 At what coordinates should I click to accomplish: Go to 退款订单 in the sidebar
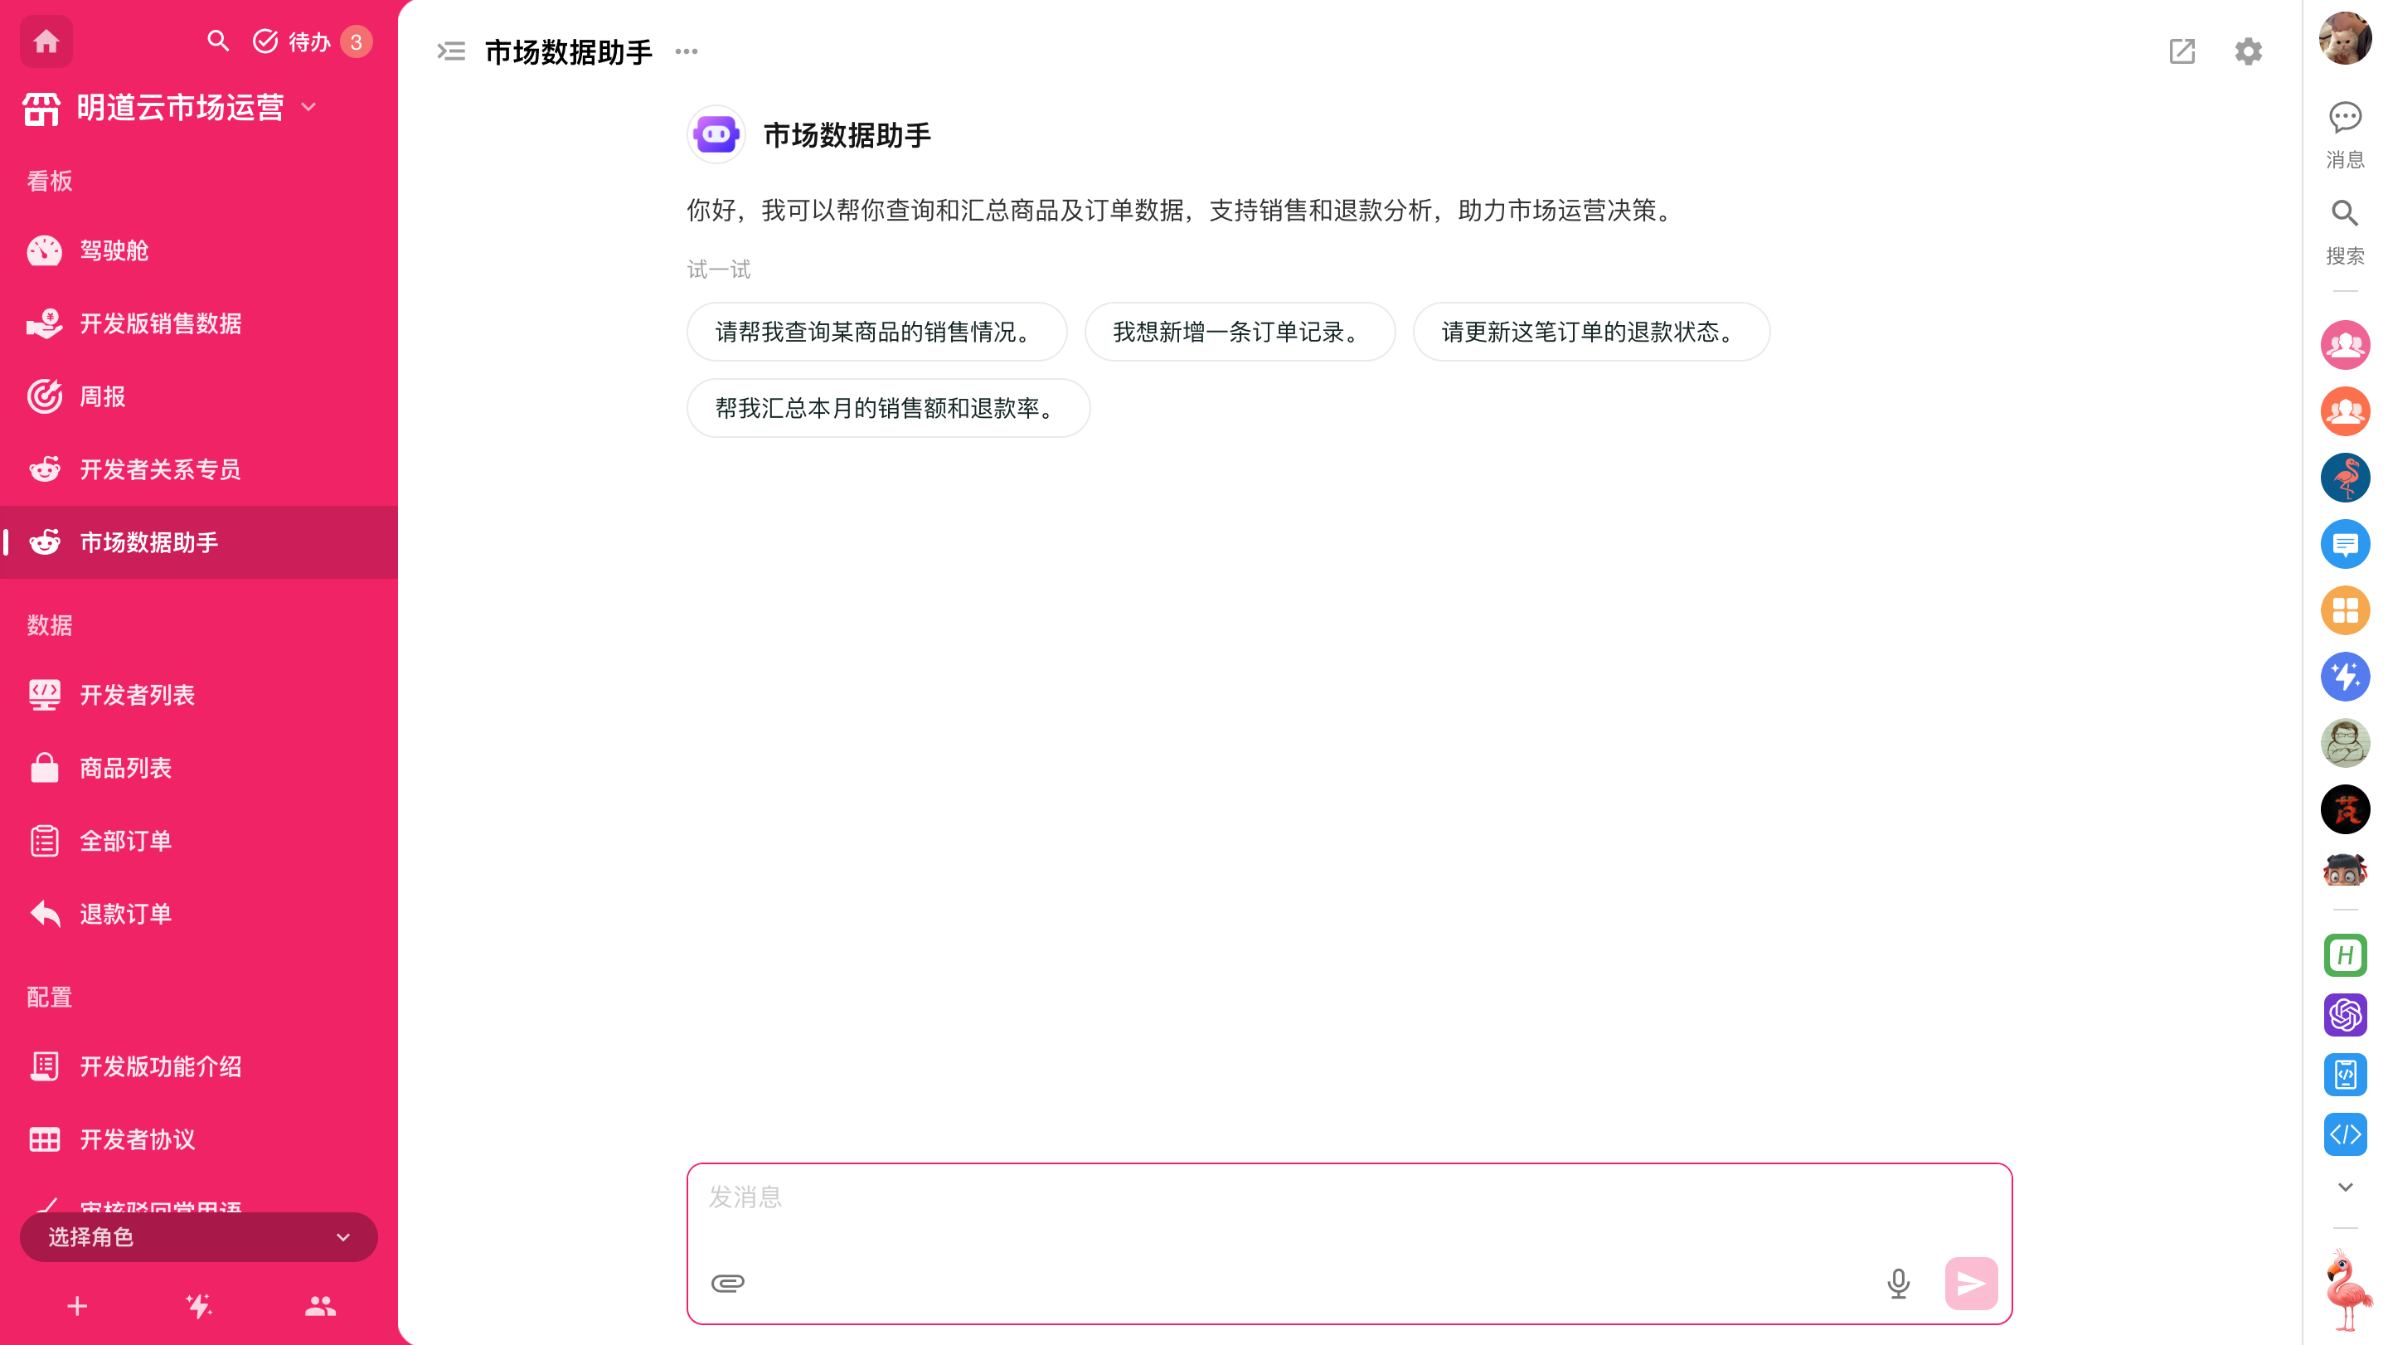(125, 914)
